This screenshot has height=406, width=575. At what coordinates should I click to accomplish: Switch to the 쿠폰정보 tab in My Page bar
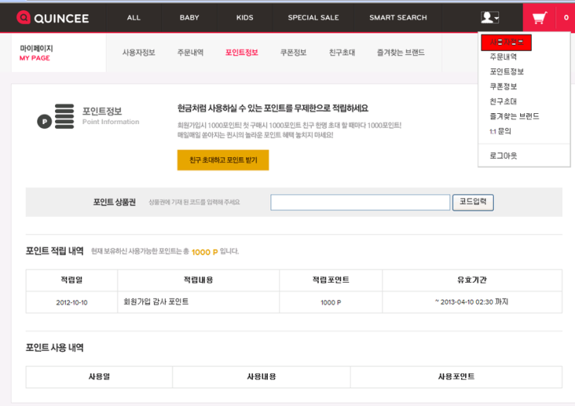point(293,53)
